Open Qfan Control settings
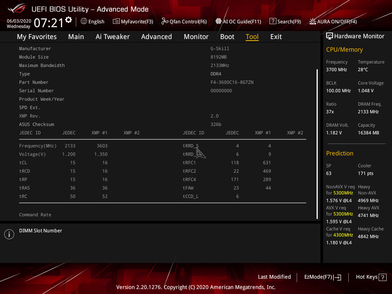 click(x=184, y=21)
